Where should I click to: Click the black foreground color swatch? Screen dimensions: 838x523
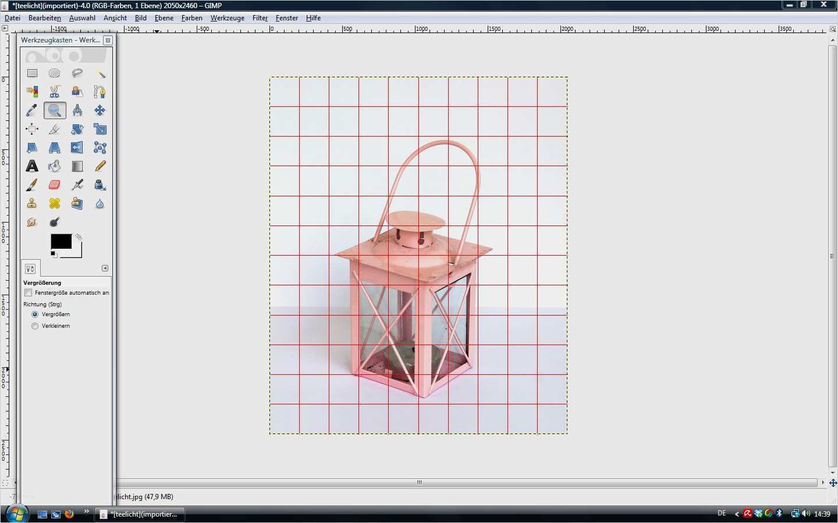(x=61, y=242)
